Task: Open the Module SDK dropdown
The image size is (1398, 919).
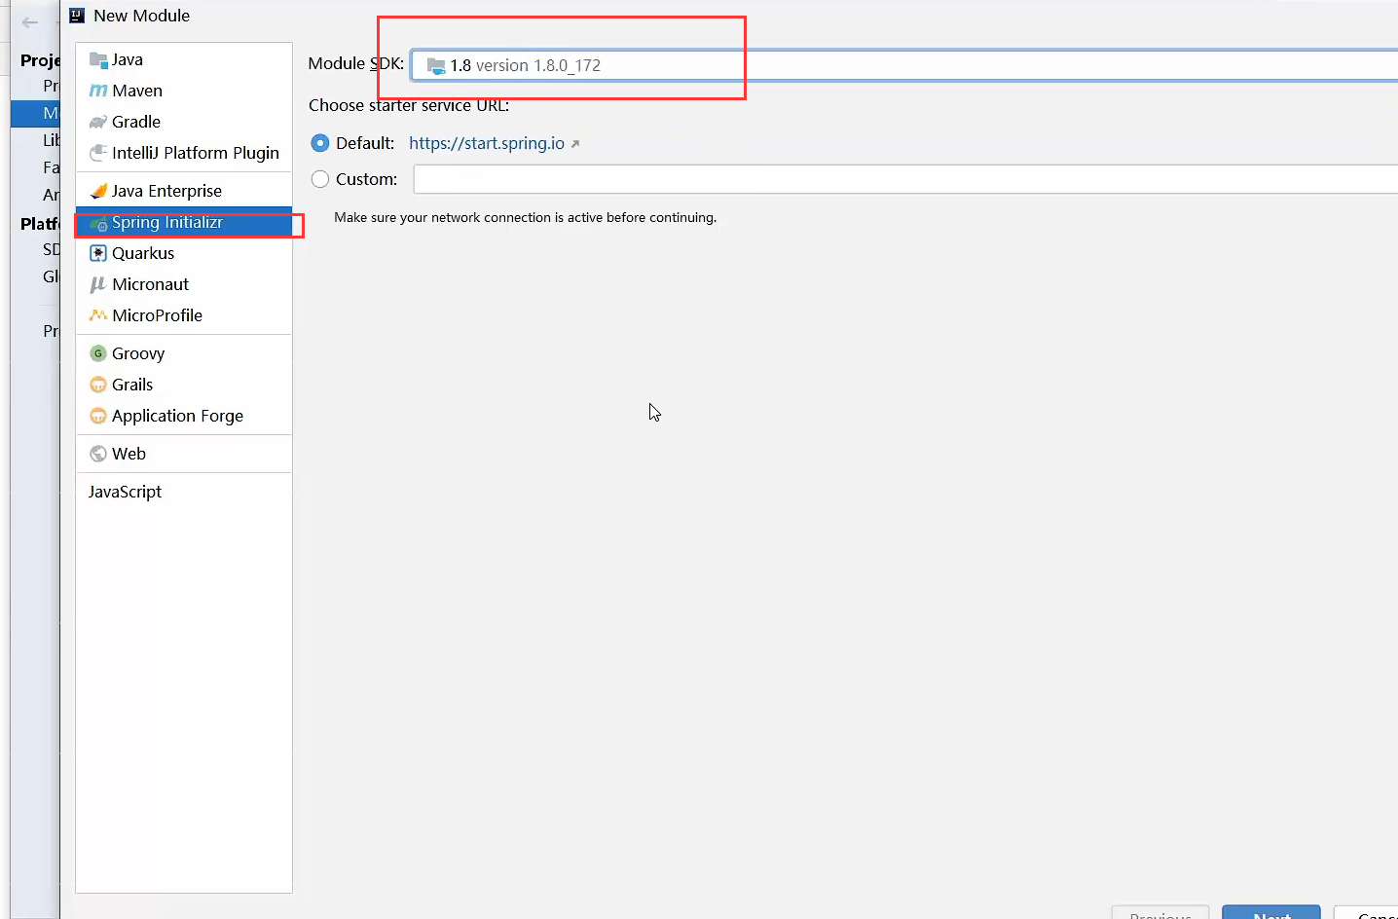Action: tap(905, 65)
